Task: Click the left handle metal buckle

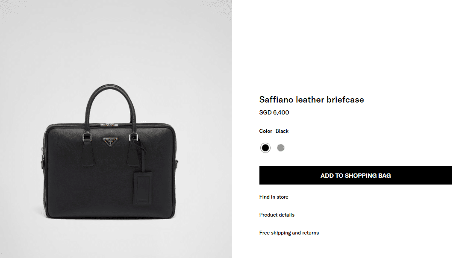Action: [87, 137]
